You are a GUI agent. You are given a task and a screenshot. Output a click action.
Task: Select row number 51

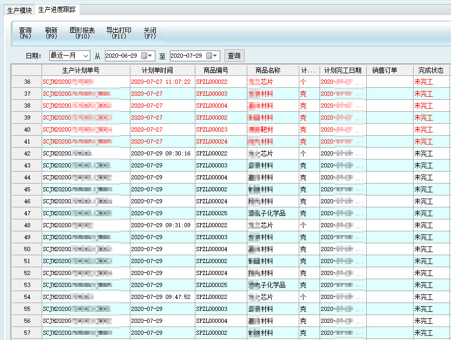[x=27, y=261]
